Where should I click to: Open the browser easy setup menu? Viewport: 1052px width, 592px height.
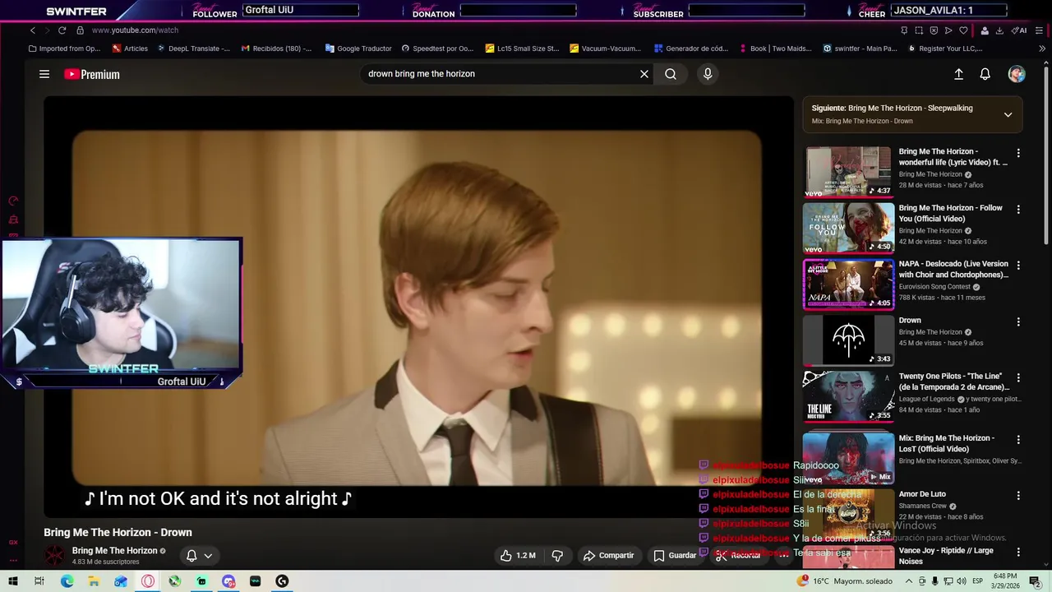(x=1040, y=30)
